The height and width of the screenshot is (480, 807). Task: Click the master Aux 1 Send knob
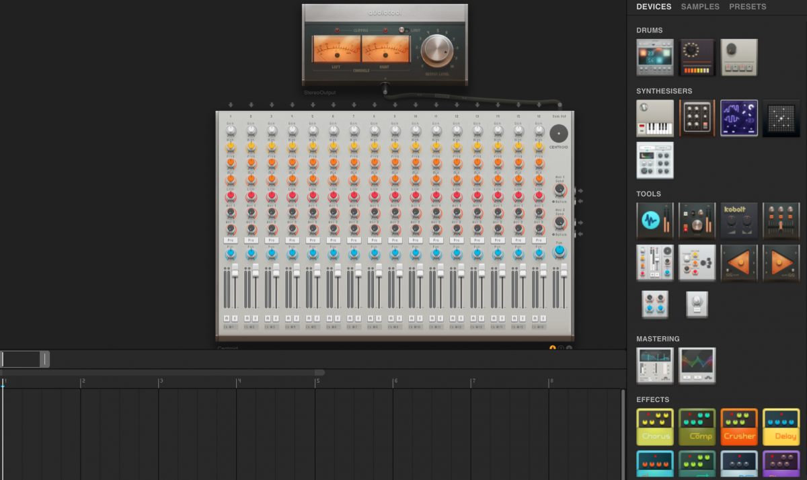(559, 191)
